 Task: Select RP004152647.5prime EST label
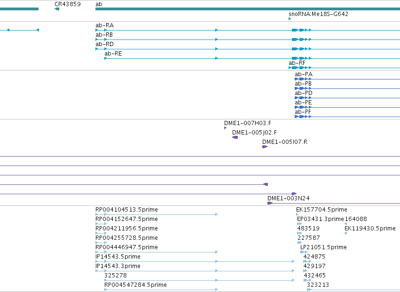(126, 219)
